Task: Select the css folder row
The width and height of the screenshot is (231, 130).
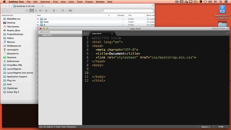Action: point(95,19)
